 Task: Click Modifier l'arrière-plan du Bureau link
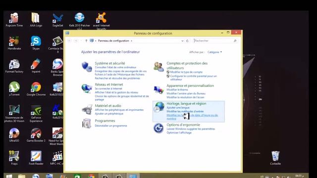[x=186, y=93]
